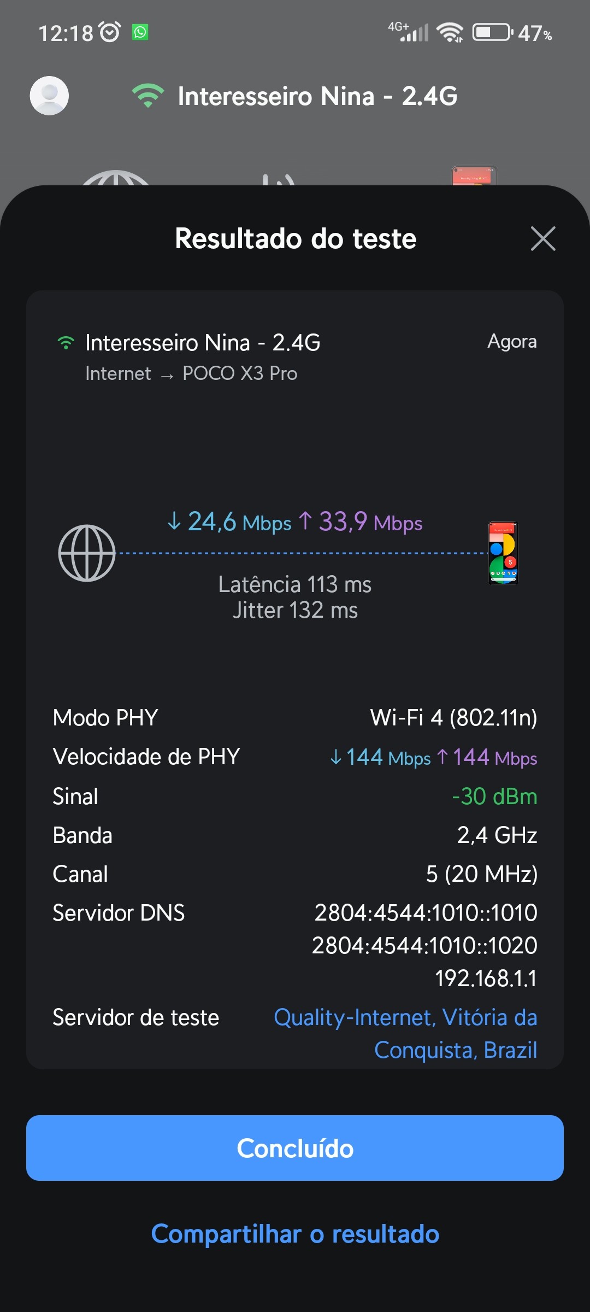Close the Resultado do teste dialog
This screenshot has height=1312, width=590.
(543, 239)
